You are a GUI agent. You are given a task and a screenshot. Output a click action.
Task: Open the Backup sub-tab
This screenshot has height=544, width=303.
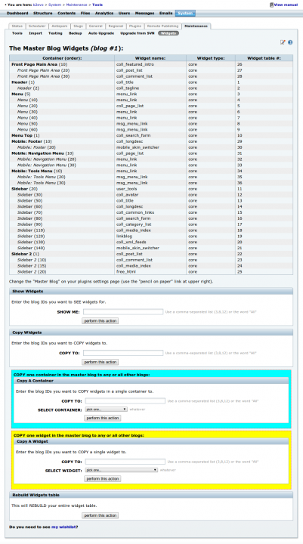point(76,33)
